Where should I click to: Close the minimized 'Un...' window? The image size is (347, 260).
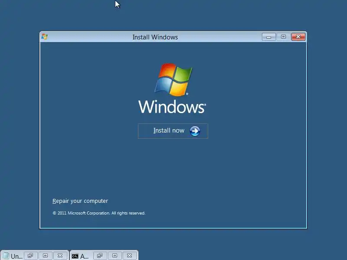pyautogui.click(x=60, y=256)
